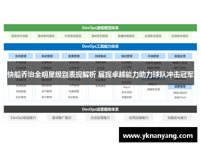Select the 持续集成 column header

[100, 56]
